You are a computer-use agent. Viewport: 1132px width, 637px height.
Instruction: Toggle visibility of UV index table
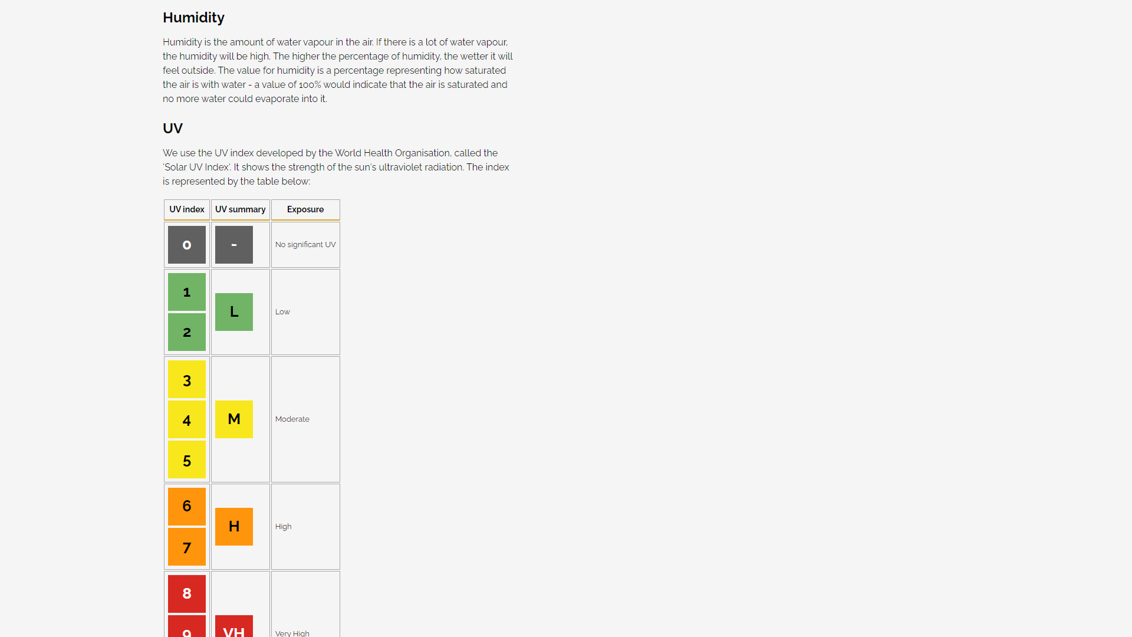186,209
